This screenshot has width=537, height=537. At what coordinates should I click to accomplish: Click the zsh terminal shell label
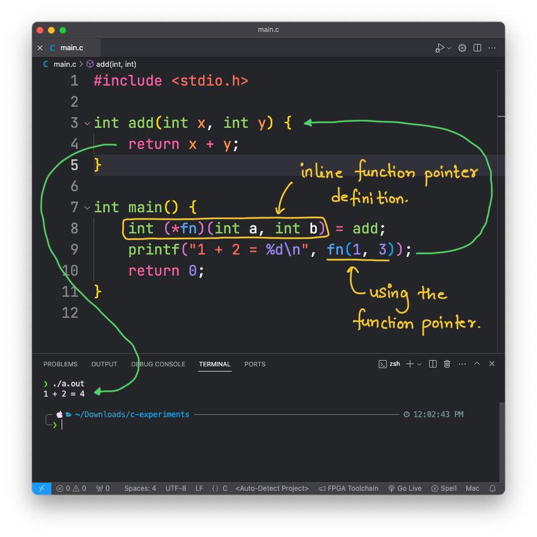[x=389, y=364]
